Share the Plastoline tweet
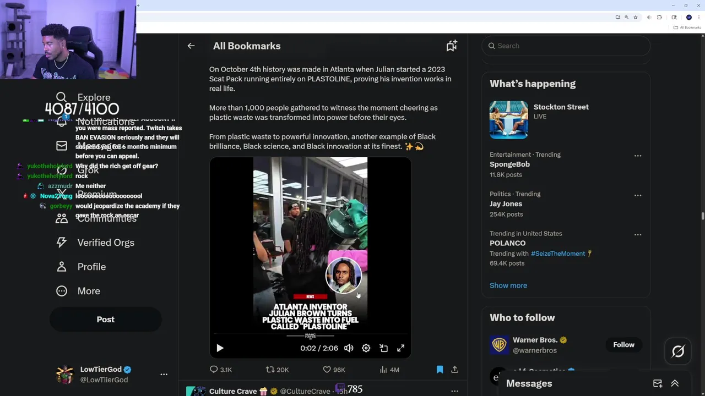Screen dimensions: 705x396 tap(455, 370)
